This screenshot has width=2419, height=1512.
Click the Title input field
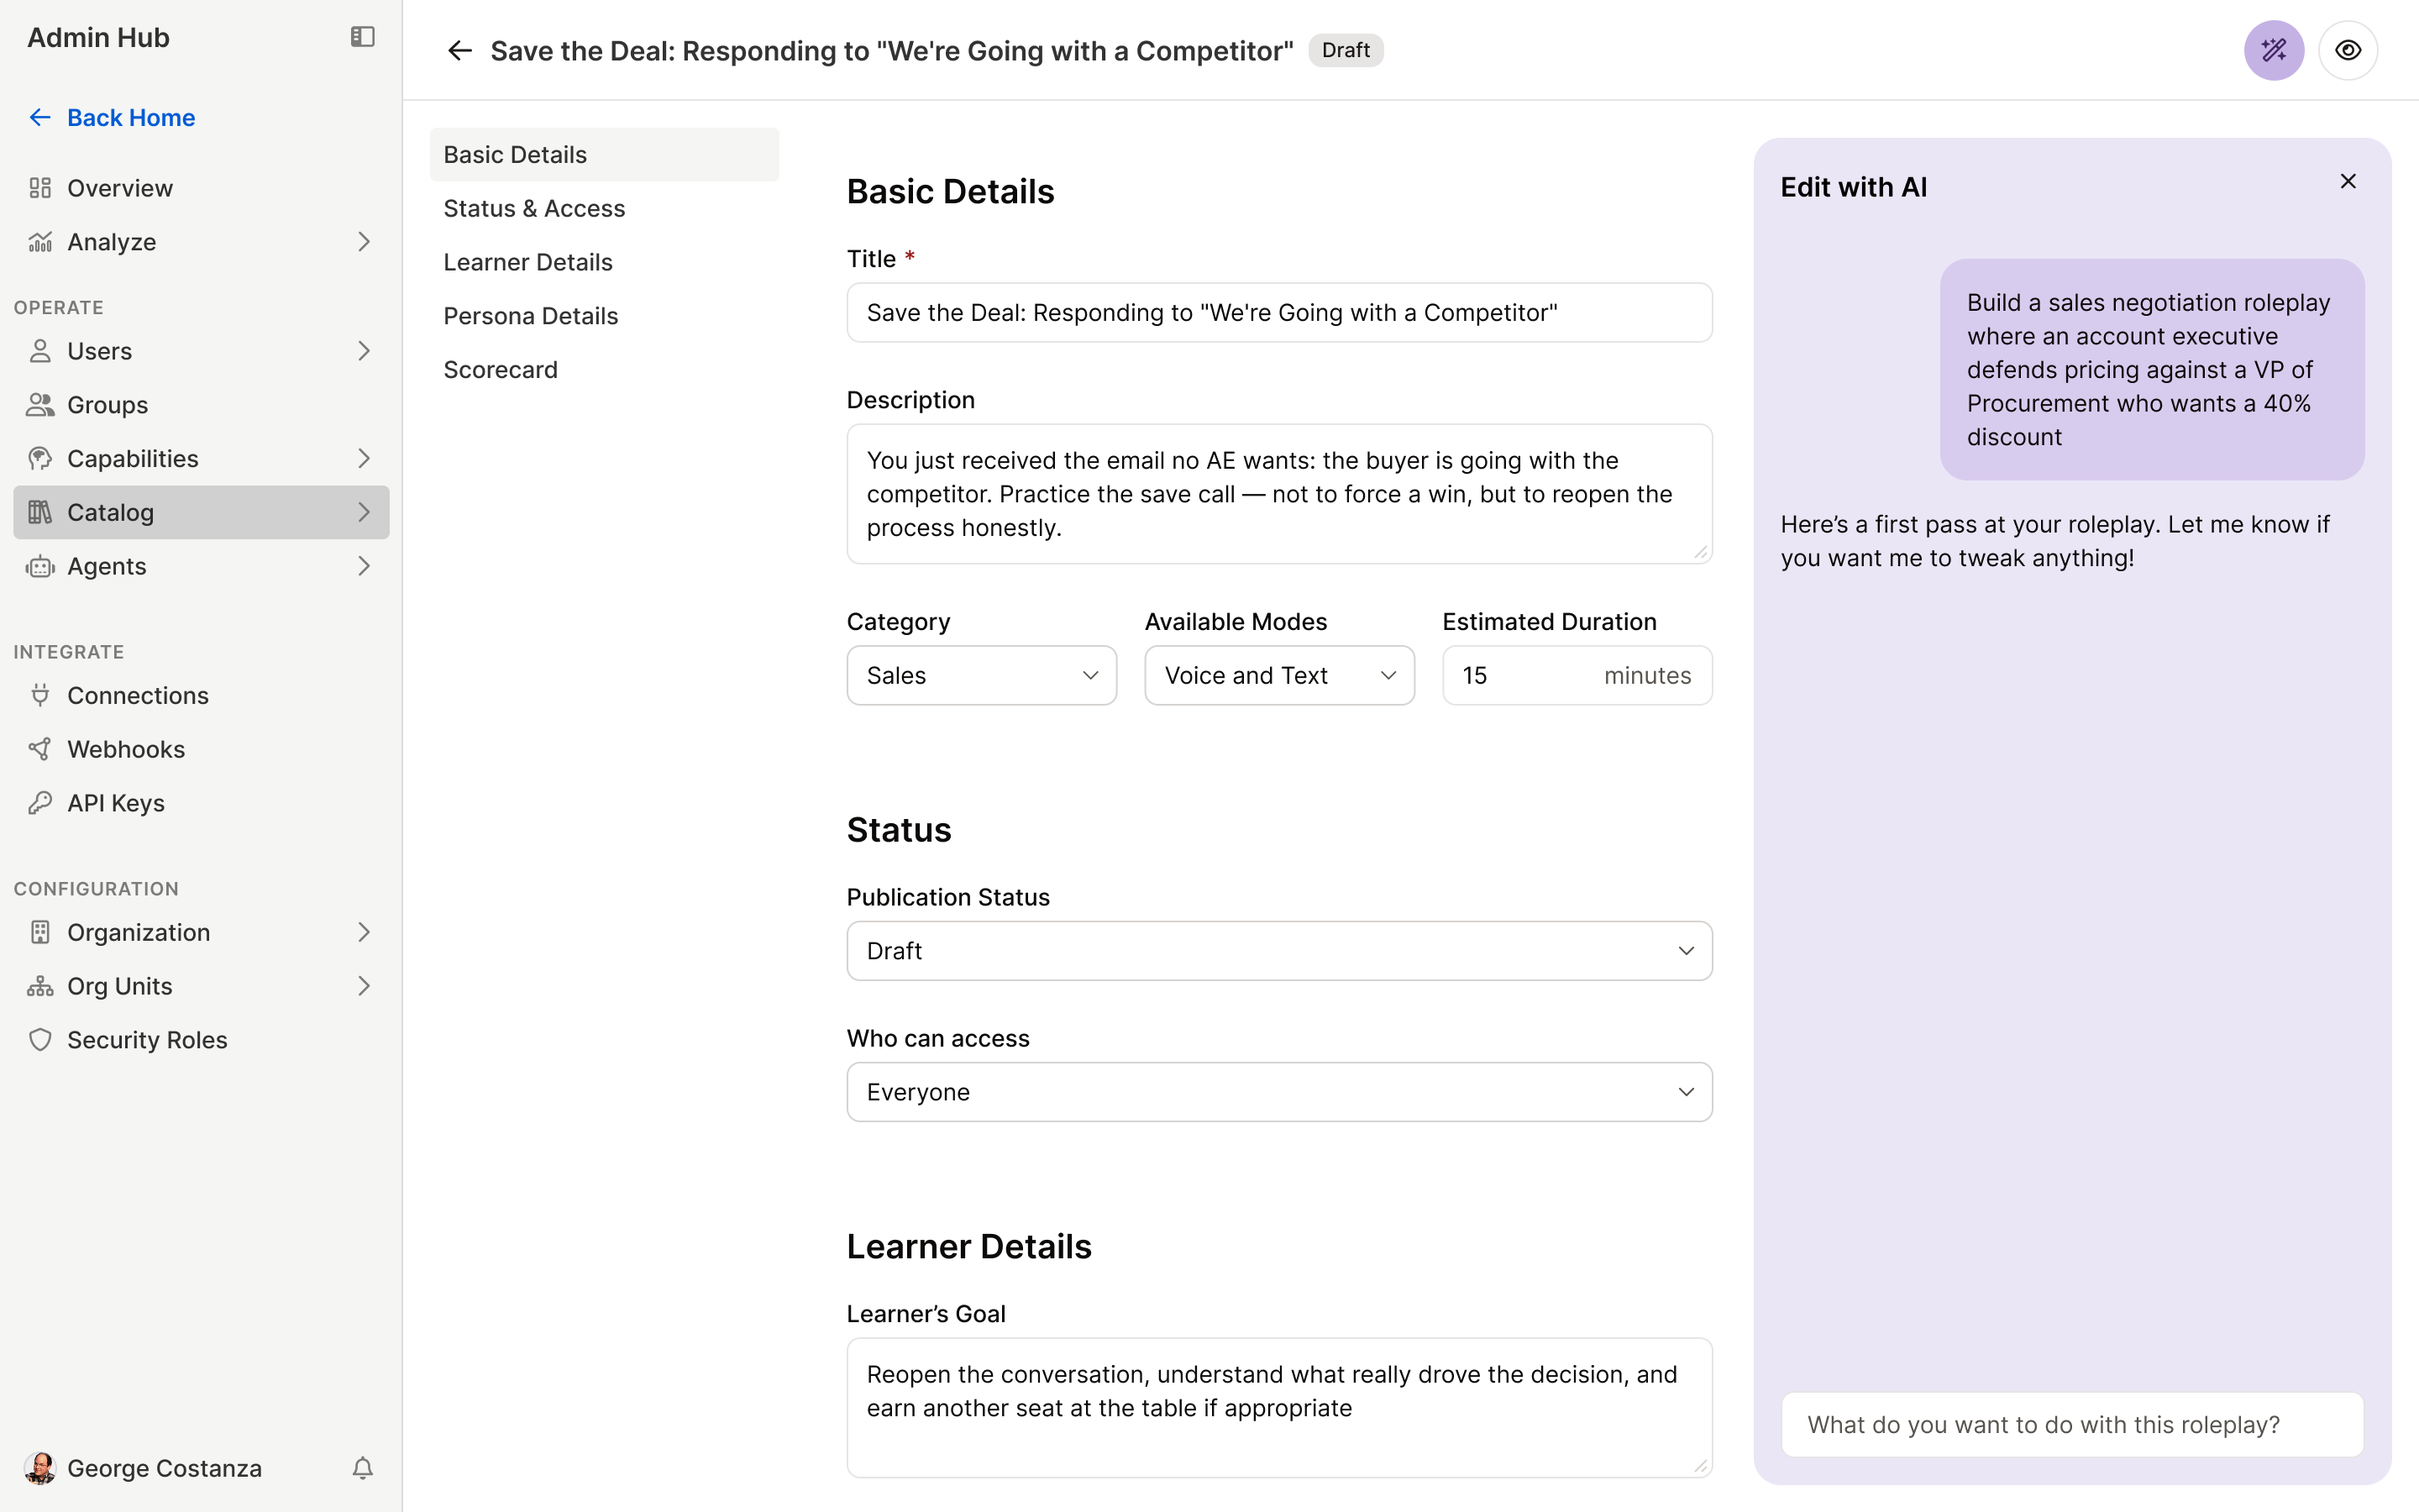click(1279, 313)
